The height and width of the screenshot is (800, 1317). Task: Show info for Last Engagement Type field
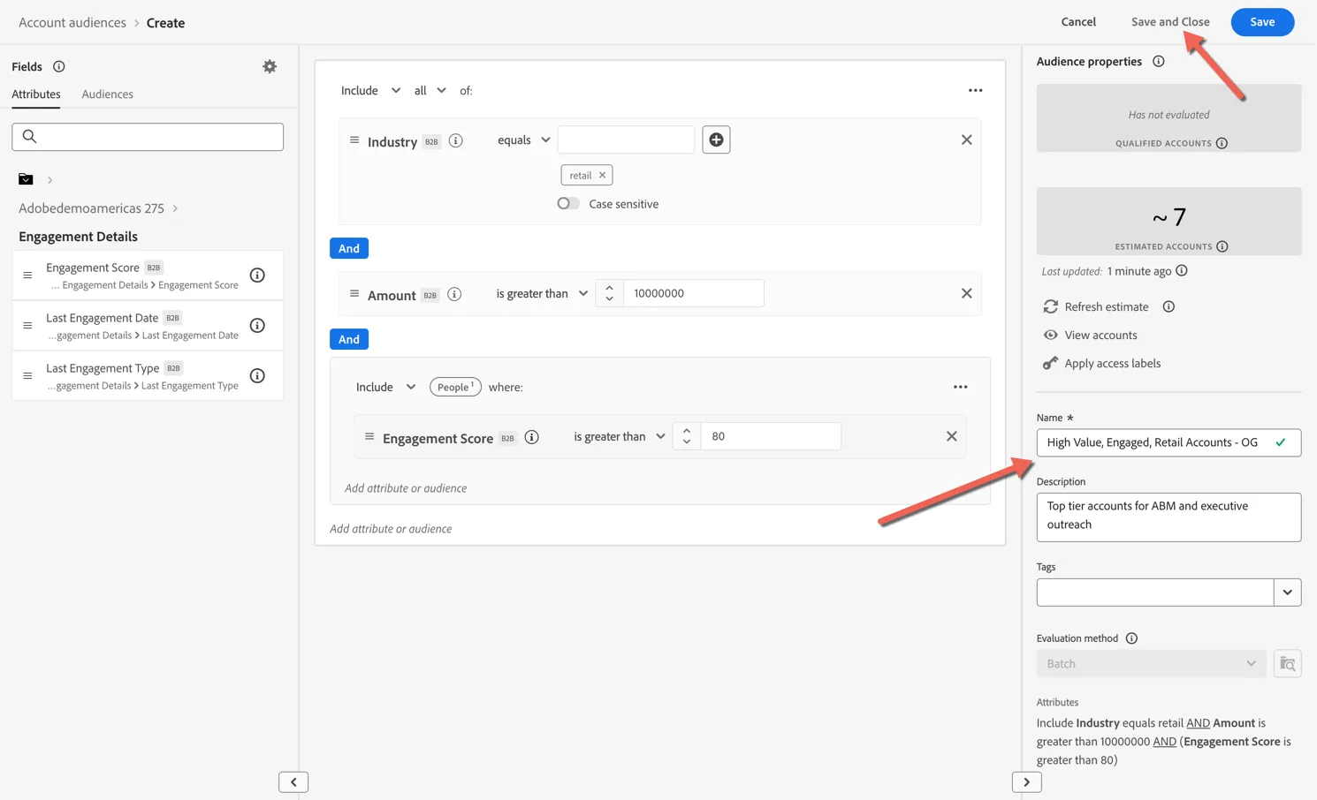coord(257,376)
